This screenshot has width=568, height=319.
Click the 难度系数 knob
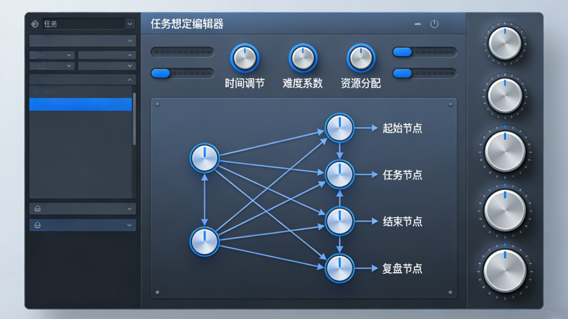tap(303, 58)
